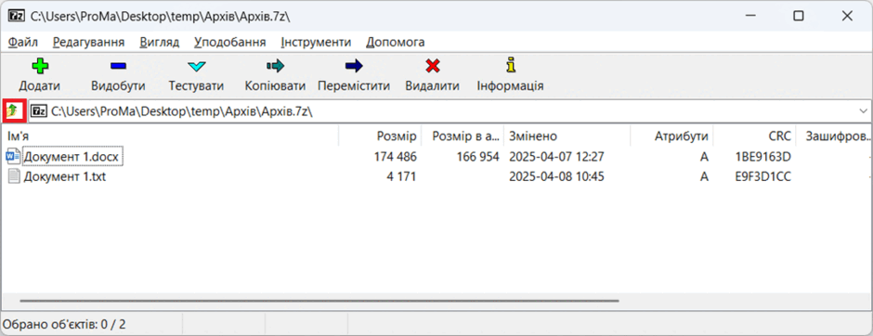The image size is (873, 336).
Task: Sort by Розмір column header
Action: pos(380,136)
